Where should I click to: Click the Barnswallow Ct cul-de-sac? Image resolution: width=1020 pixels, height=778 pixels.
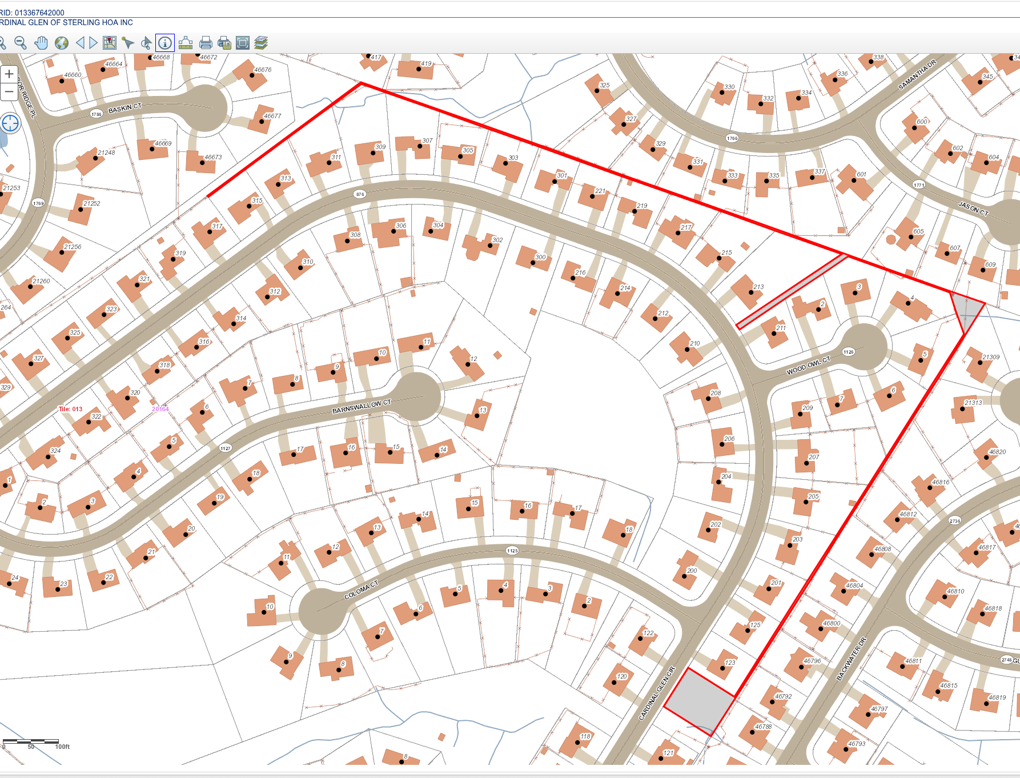417,396
